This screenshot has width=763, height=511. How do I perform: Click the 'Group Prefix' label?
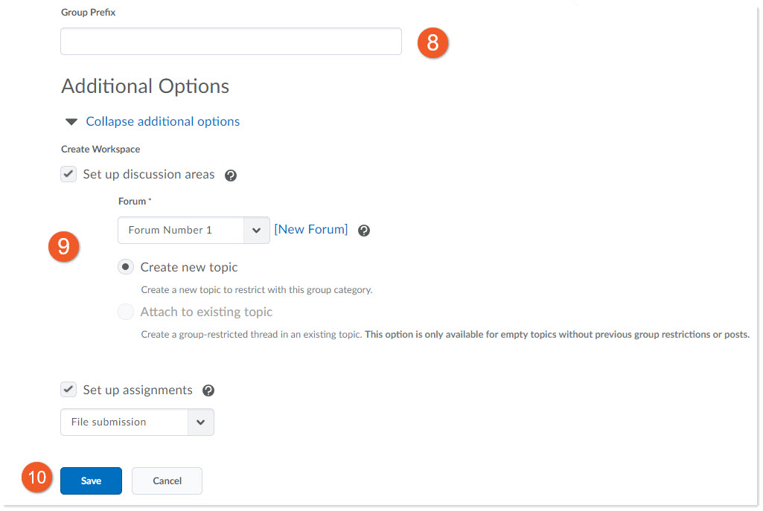88,12
